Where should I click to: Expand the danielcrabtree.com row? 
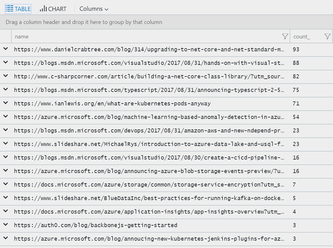tap(5, 49)
